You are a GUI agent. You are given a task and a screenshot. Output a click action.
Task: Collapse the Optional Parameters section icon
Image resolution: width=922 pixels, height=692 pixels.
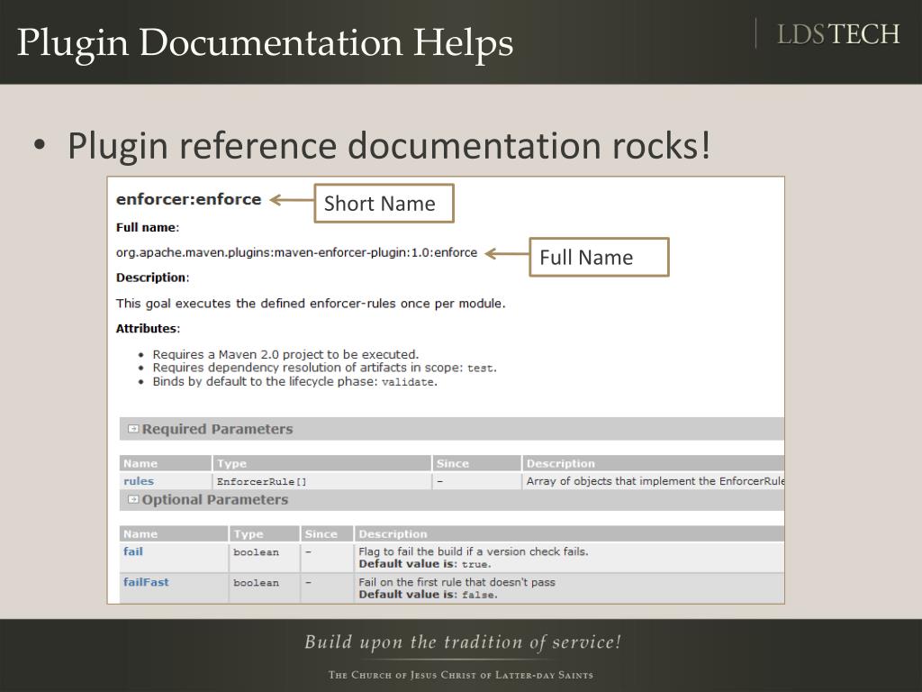tap(133, 499)
